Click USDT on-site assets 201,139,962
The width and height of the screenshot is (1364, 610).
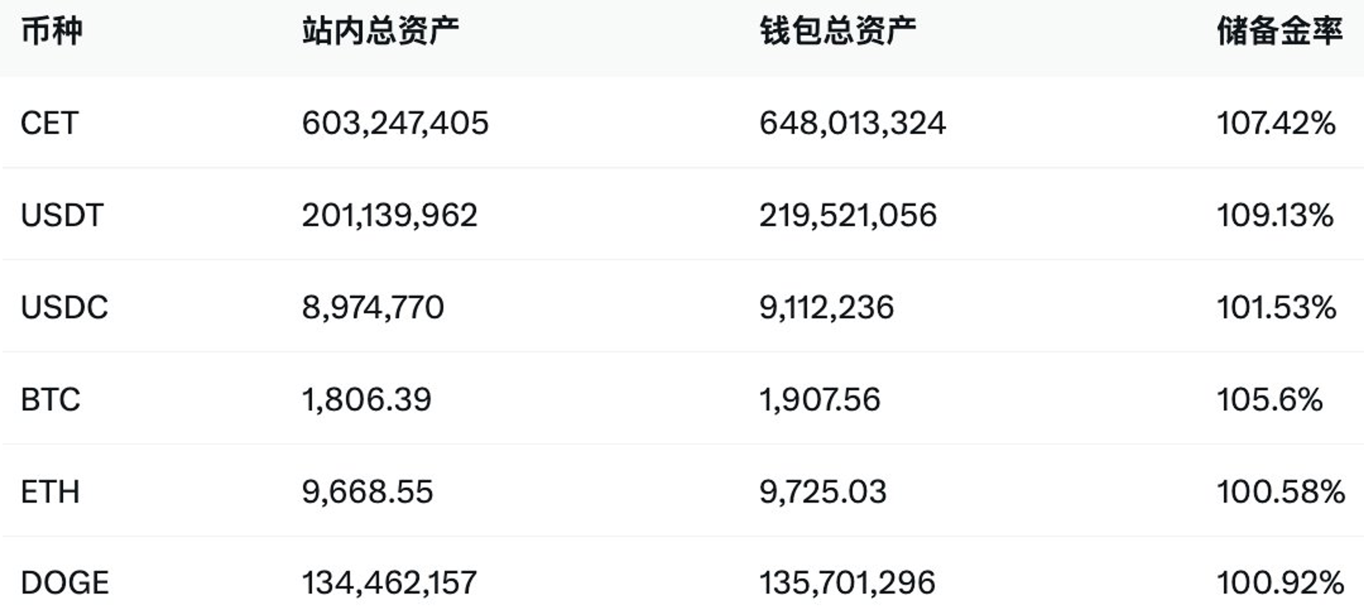[390, 215]
